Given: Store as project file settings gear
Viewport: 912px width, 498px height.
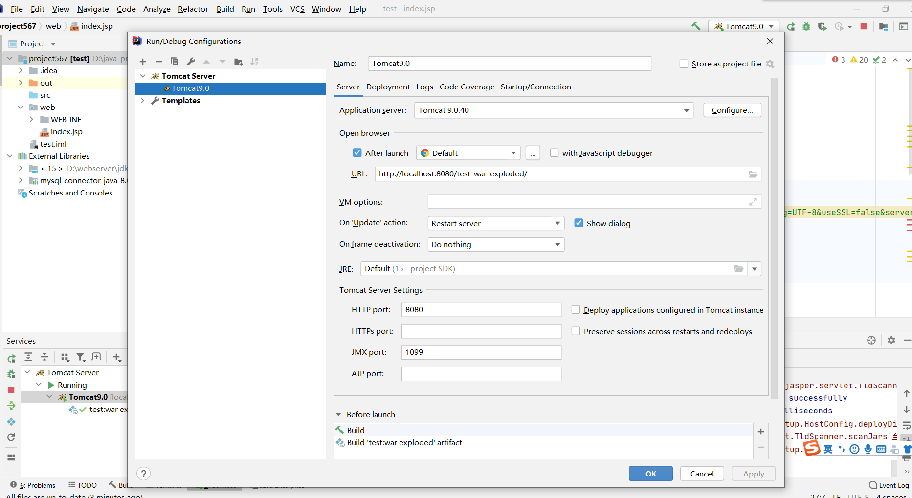Looking at the screenshot, I should [770, 64].
